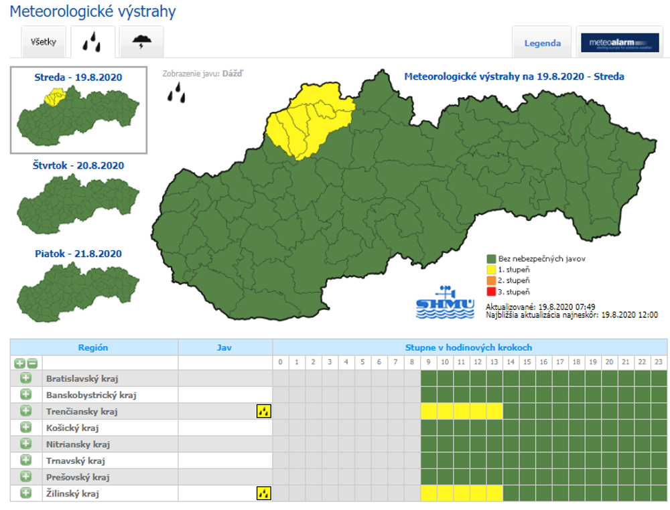Click the rain warning icon for Trenčiansky kraj
Image resolution: width=670 pixels, height=510 pixels.
[264, 411]
